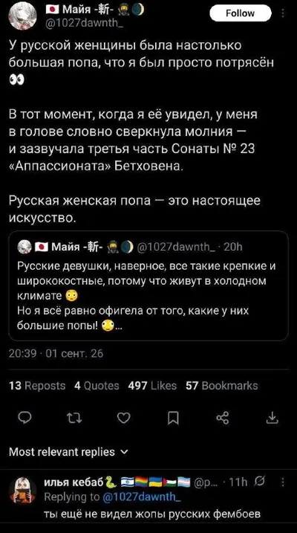
Task: Open the 57 Bookmarks count
Action: (x=222, y=386)
